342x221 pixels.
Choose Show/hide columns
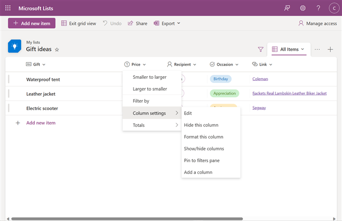pyautogui.click(x=211, y=149)
